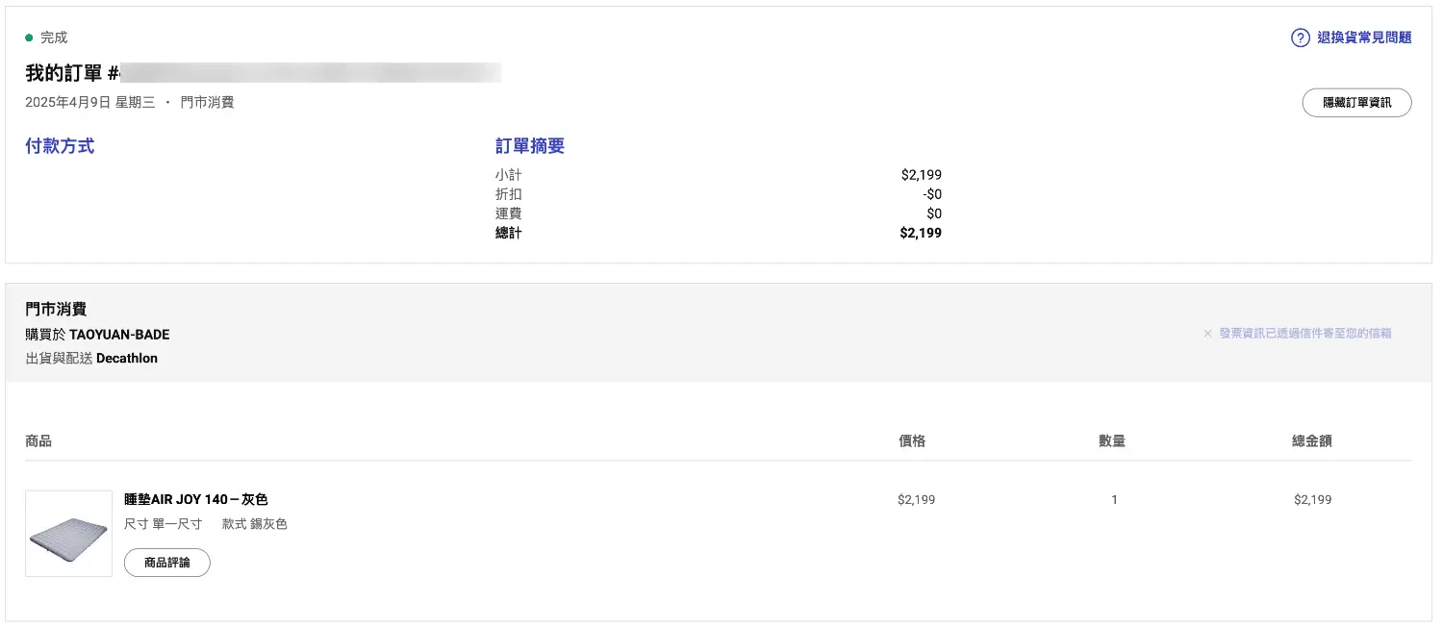
Task: Click the 門市消費 section heading
Action: [56, 310]
